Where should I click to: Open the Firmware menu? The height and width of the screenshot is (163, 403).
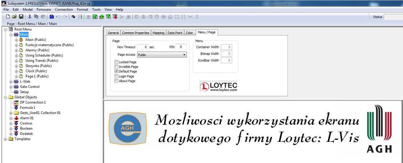pos(44,9)
